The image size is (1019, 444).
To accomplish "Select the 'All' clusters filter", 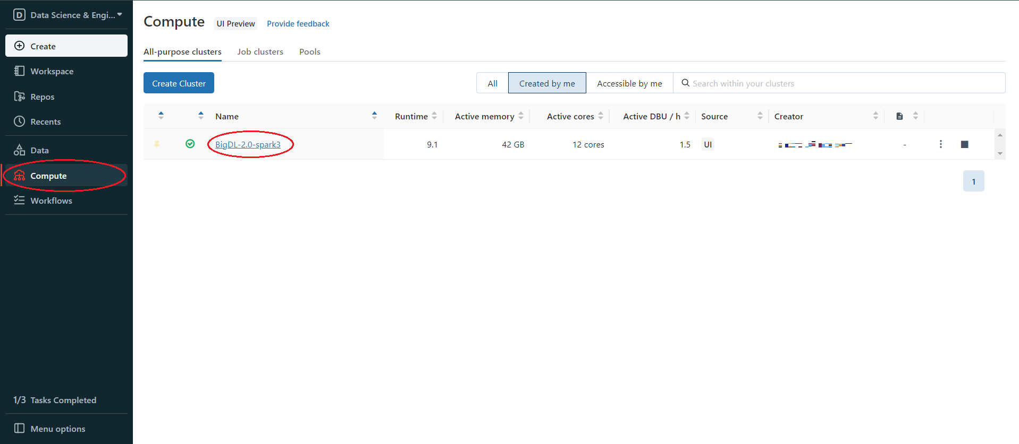I will pyautogui.click(x=492, y=83).
